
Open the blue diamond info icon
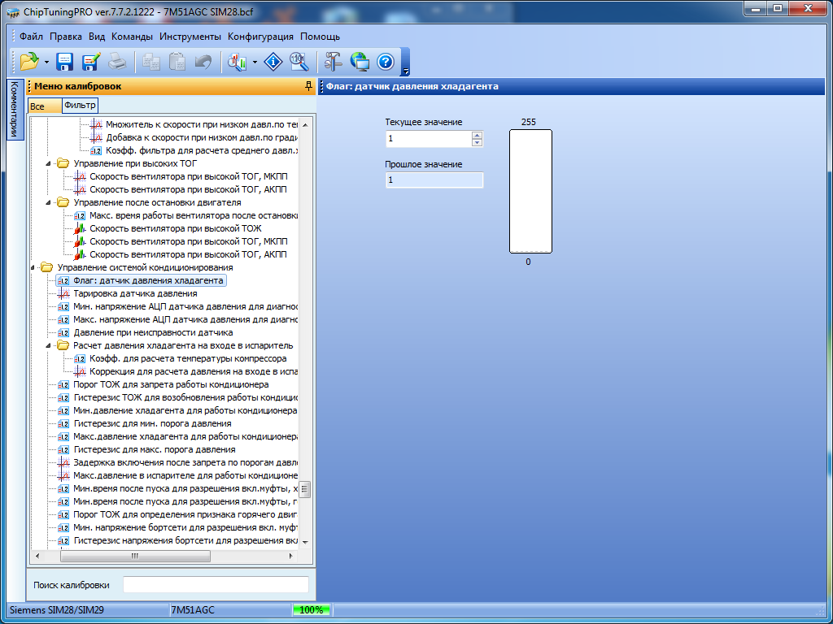tap(274, 62)
